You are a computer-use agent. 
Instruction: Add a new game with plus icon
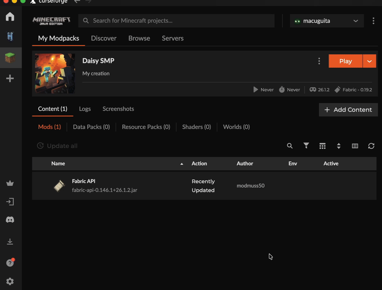tap(10, 78)
